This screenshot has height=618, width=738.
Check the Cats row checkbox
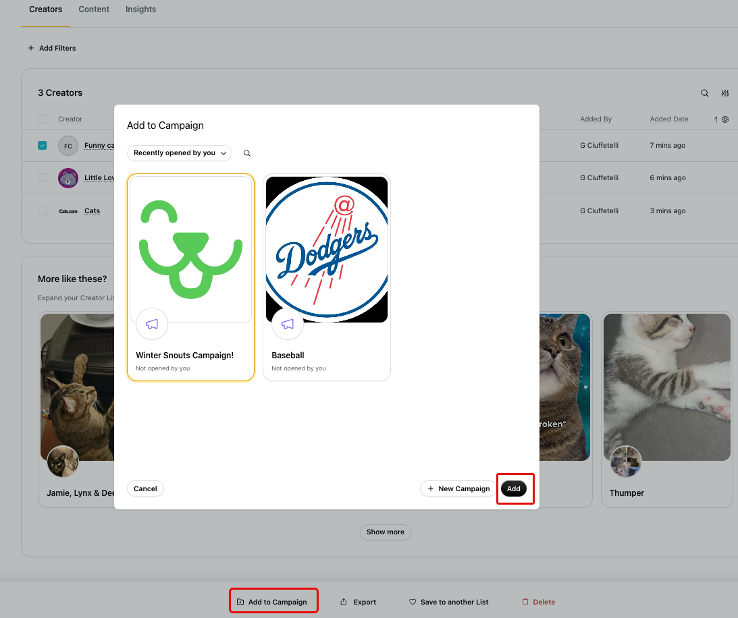point(43,210)
